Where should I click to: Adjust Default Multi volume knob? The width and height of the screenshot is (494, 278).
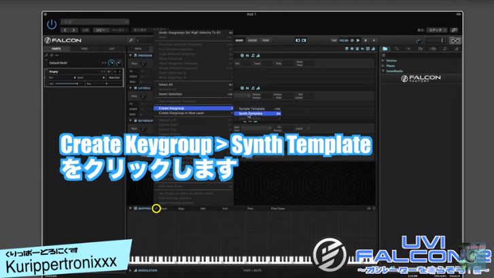click(111, 63)
